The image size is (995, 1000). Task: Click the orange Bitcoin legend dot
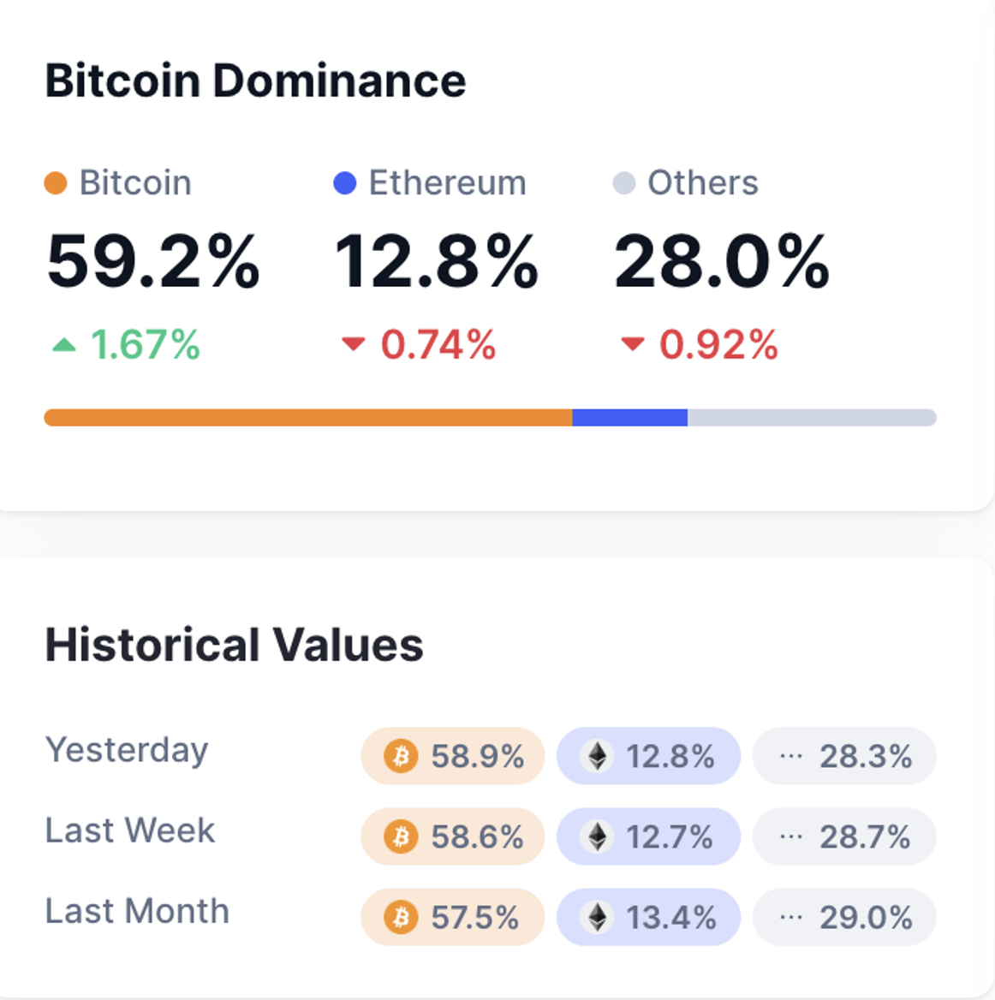[x=56, y=183]
